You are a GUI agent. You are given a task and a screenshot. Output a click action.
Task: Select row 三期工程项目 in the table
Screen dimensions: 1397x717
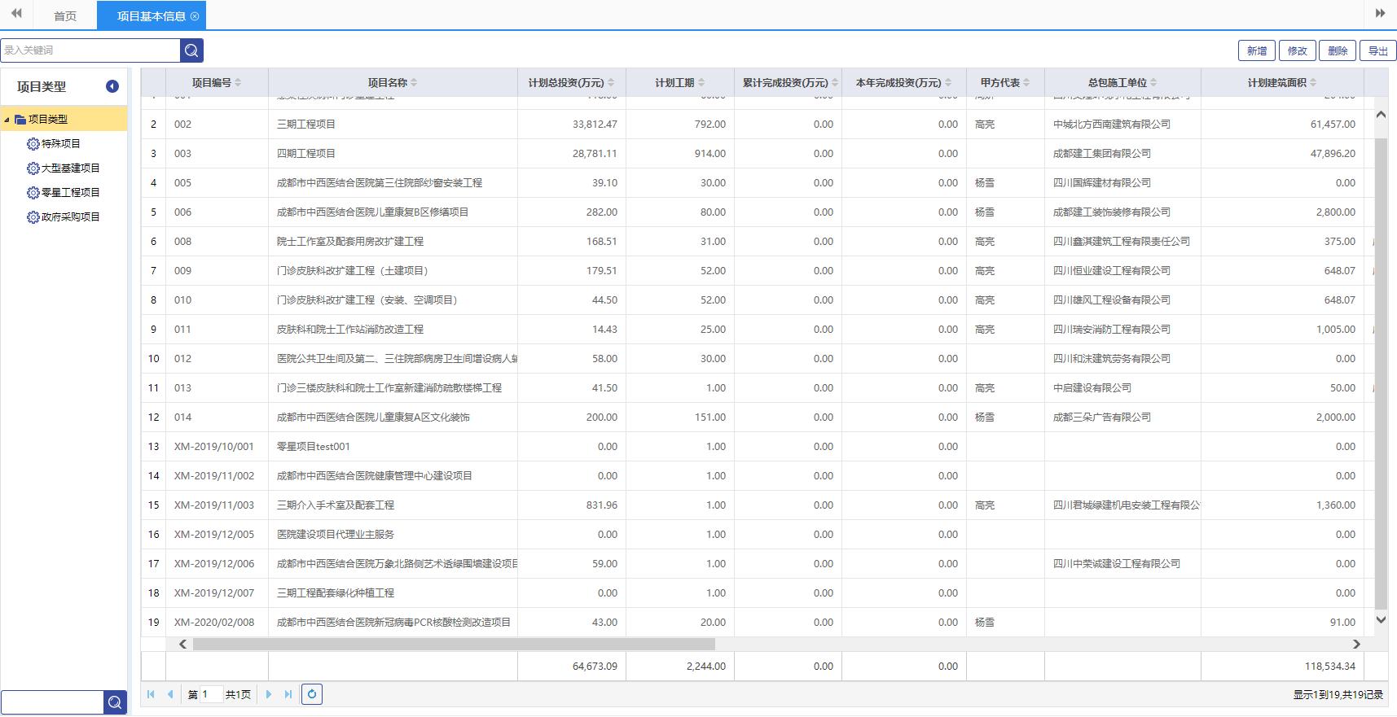coord(306,125)
